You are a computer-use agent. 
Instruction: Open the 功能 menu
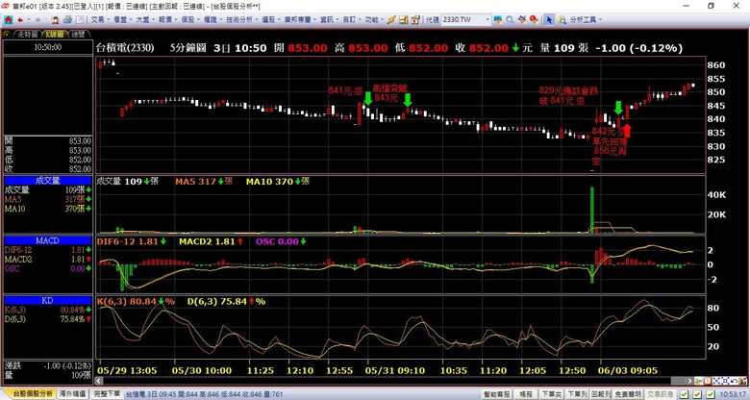click(x=374, y=19)
